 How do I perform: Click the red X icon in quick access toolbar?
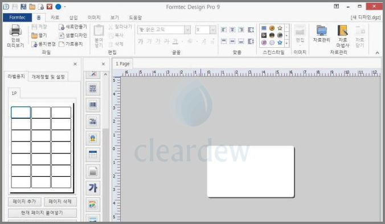coord(50,7)
